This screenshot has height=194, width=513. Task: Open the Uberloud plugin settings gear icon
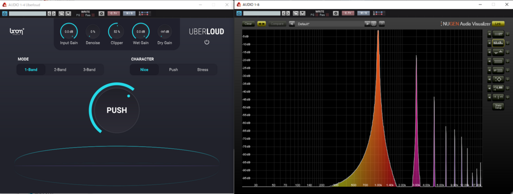pyautogui.click(x=101, y=14)
